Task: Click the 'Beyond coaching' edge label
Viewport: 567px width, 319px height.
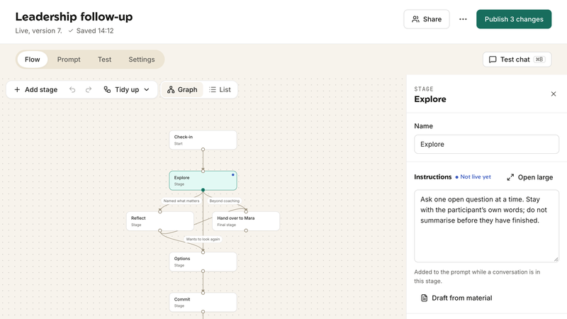Action: point(224,201)
